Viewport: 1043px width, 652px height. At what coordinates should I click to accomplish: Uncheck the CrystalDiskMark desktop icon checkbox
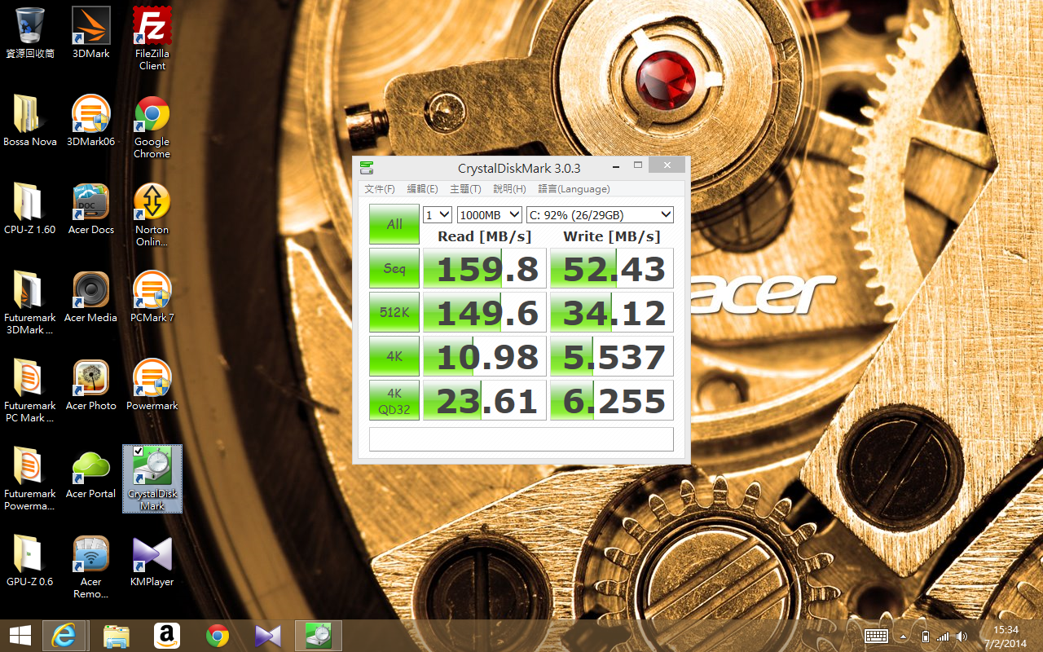coord(139,452)
